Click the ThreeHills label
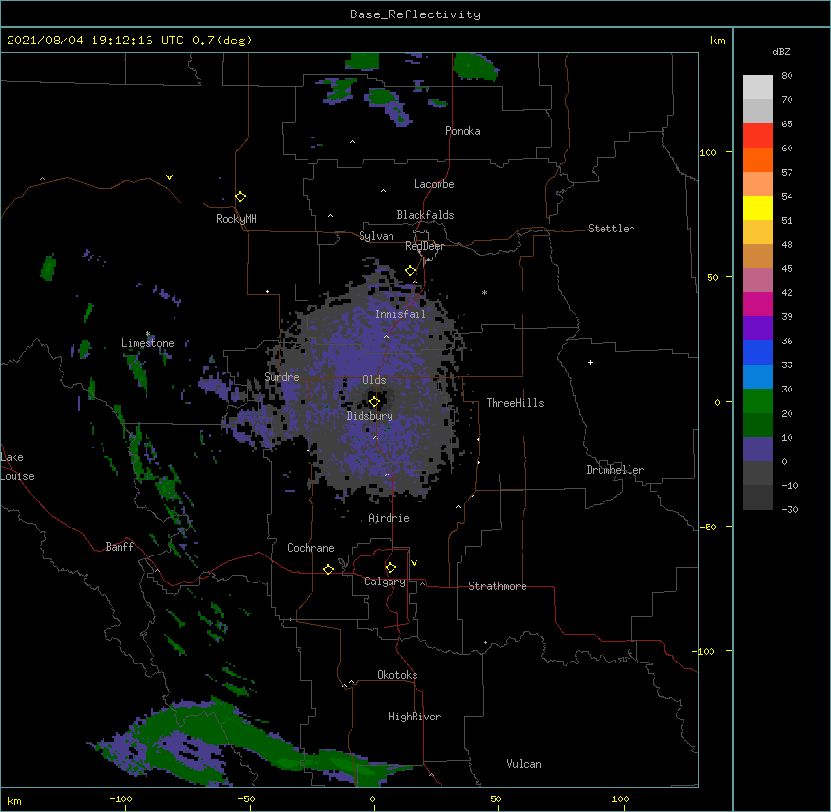831x812 pixels. pos(515,403)
